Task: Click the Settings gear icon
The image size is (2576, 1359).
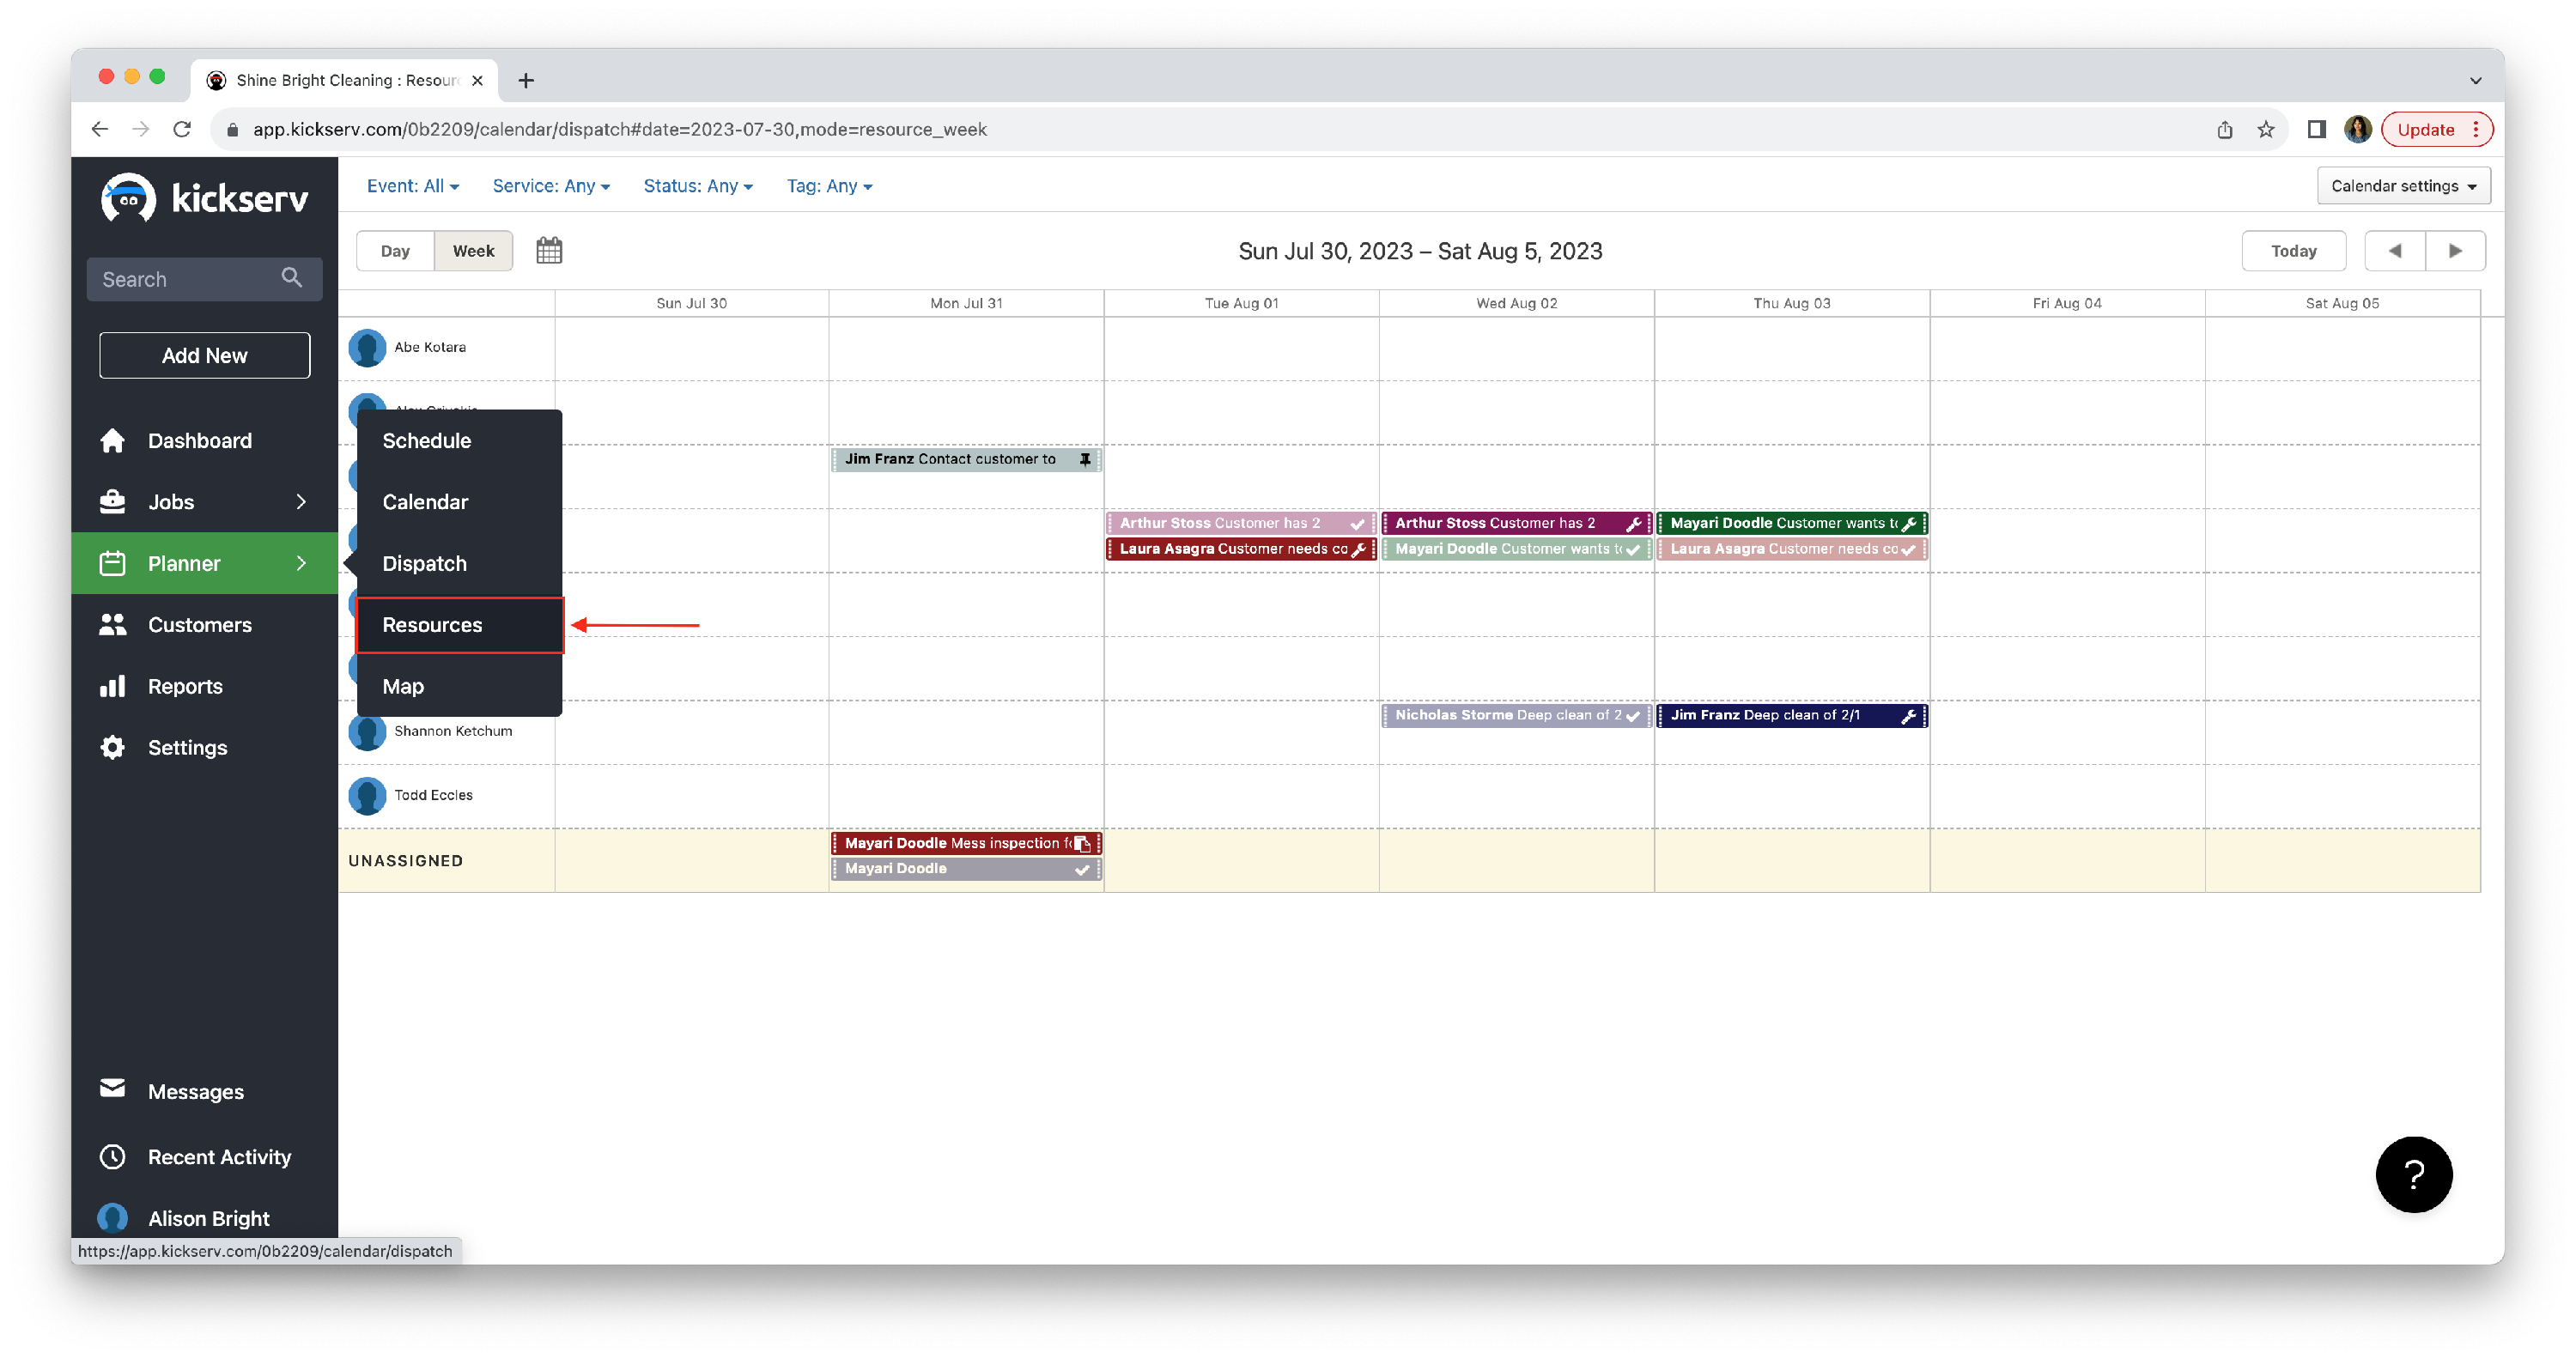Action: (113, 747)
